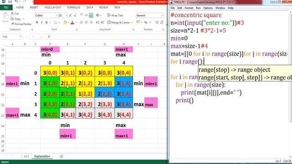Click the Decrease Font Size icon
The width and height of the screenshot is (292, 164).
pos(75,15)
